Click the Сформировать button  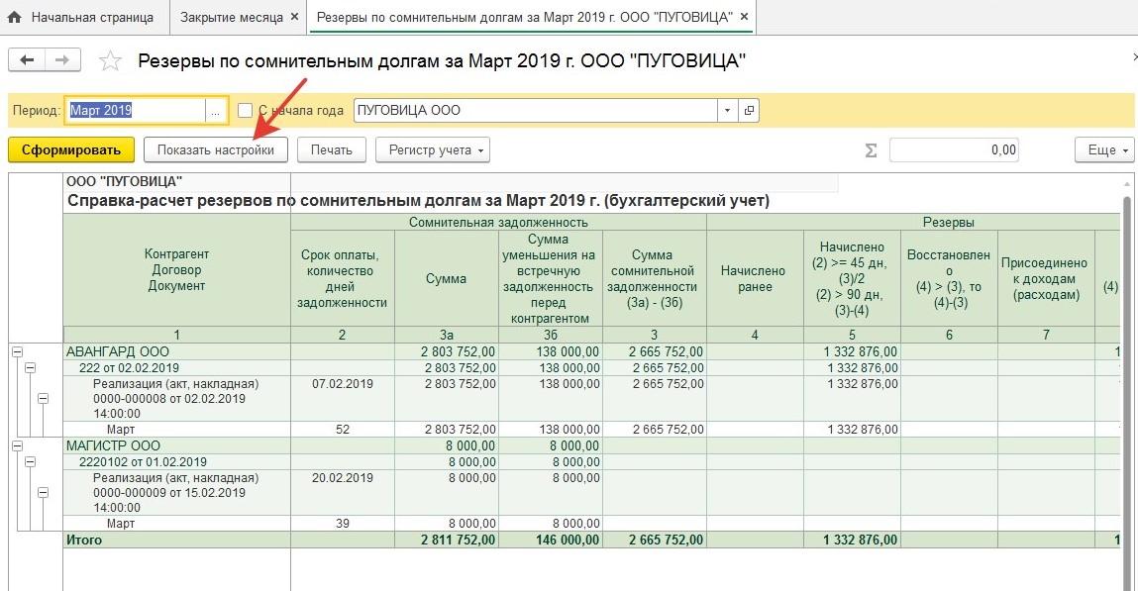tap(70, 150)
